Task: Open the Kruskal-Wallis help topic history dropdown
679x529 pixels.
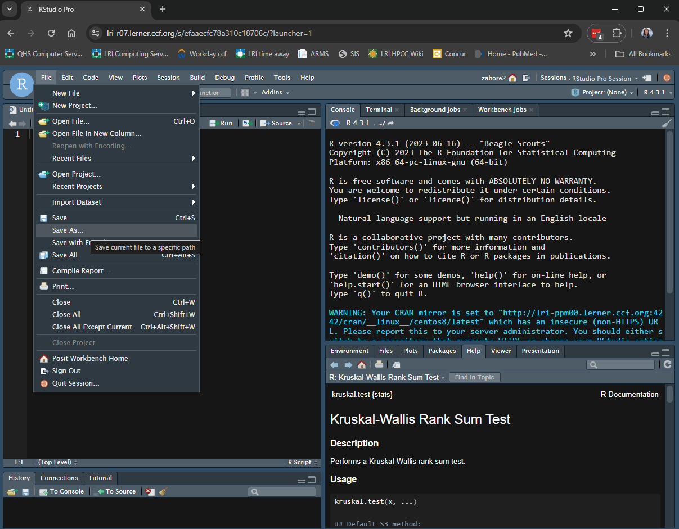Action: tap(387, 377)
